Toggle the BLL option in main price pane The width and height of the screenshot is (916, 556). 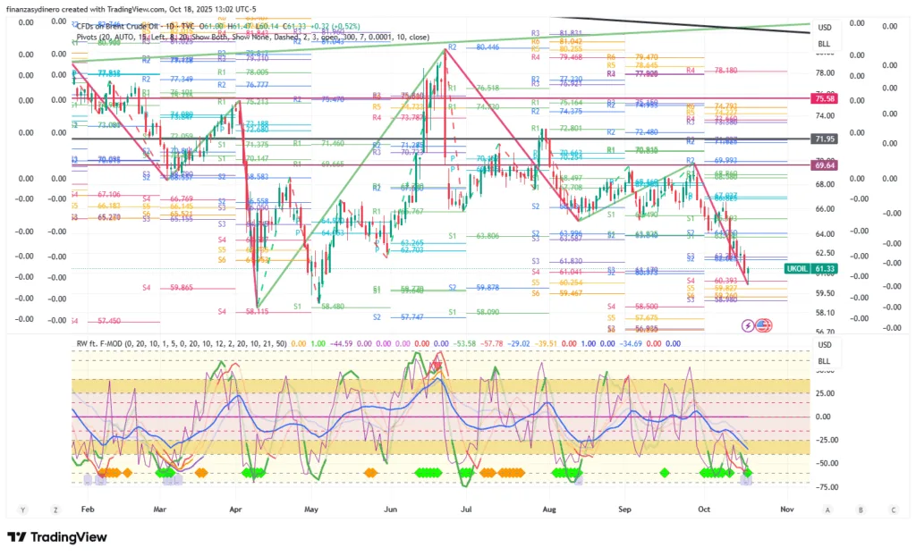(x=824, y=43)
